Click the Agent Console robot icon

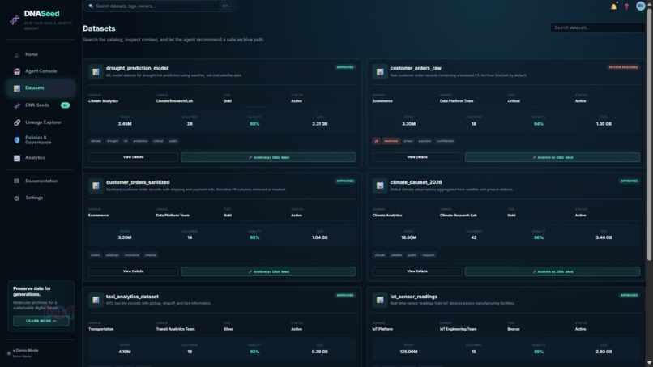[17, 71]
